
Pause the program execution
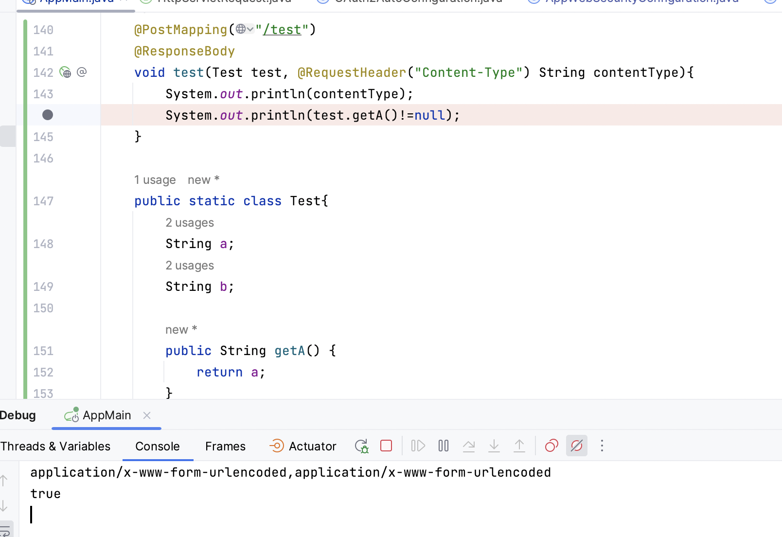444,446
